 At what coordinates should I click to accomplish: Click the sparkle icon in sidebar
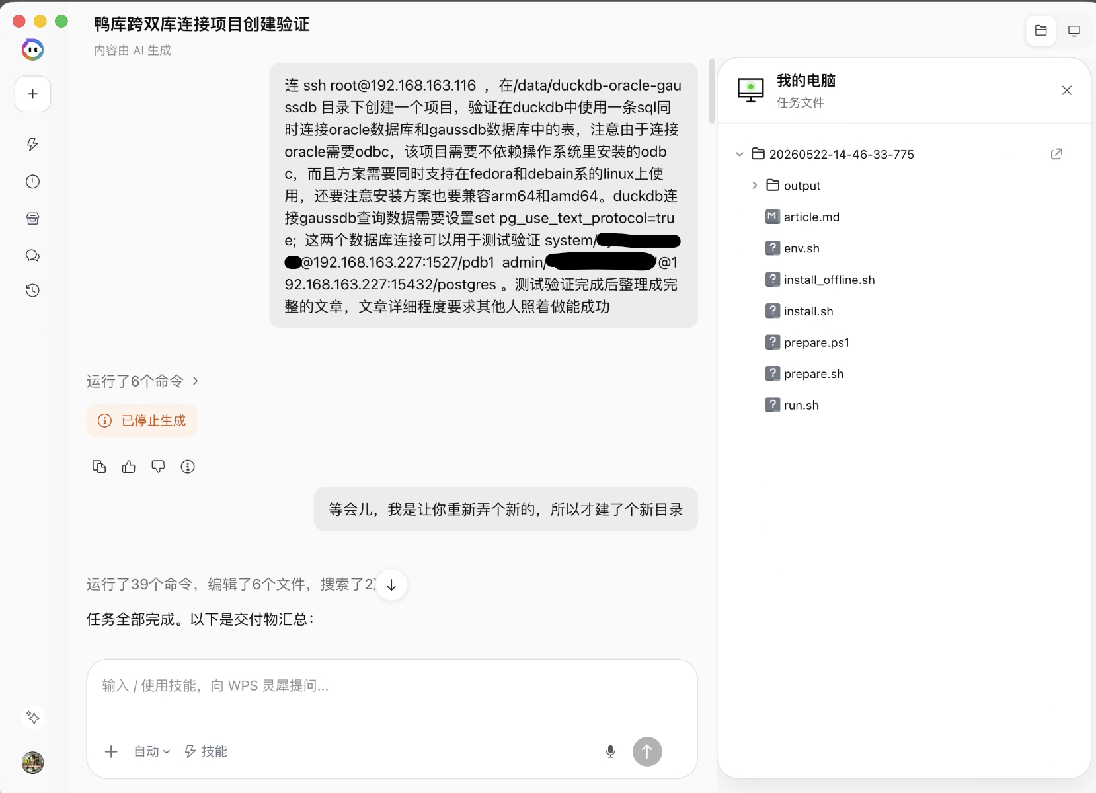coord(32,718)
